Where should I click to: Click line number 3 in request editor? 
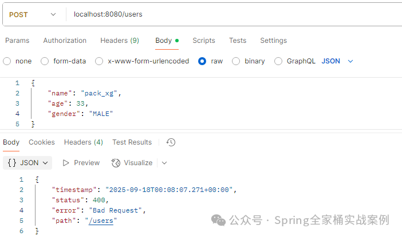tap(17, 103)
